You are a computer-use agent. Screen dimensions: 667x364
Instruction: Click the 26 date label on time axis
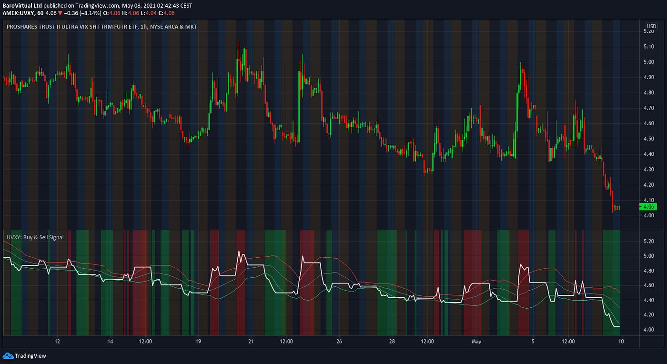[x=339, y=342]
